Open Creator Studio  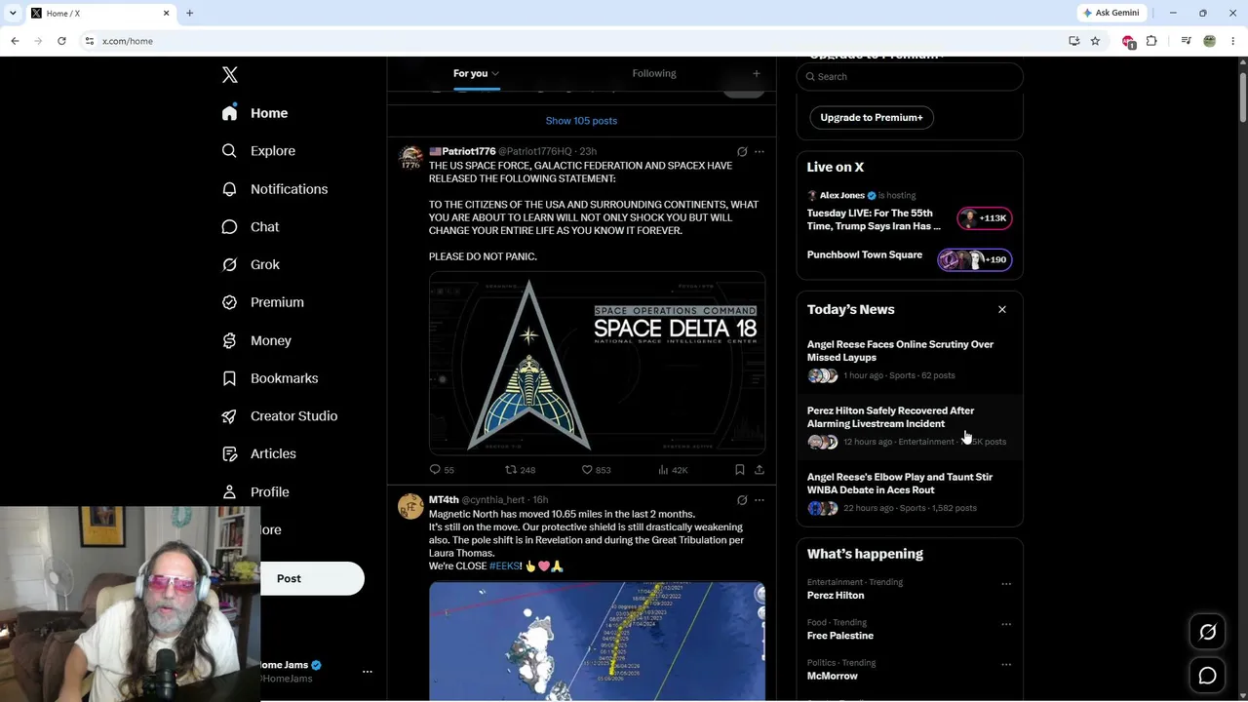tap(279, 416)
